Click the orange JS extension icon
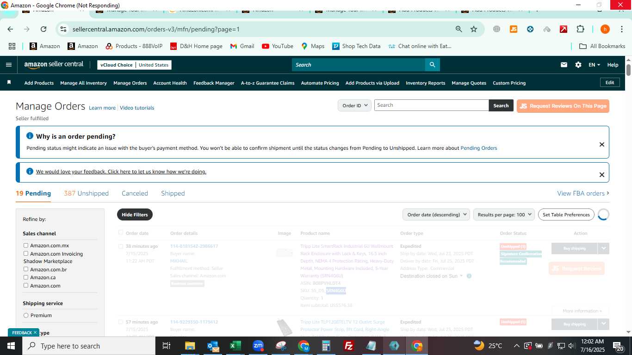This screenshot has width=632, height=355. (x=513, y=29)
